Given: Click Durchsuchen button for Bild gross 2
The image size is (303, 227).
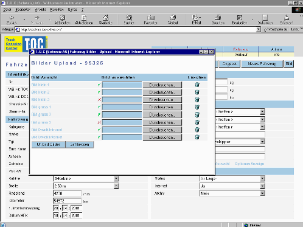Looking at the screenshot, I should (x=162, y=115).
